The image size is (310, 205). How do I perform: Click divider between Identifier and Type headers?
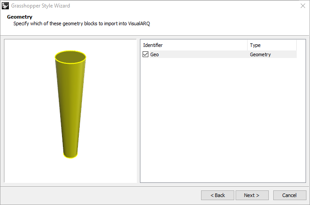tap(247, 45)
